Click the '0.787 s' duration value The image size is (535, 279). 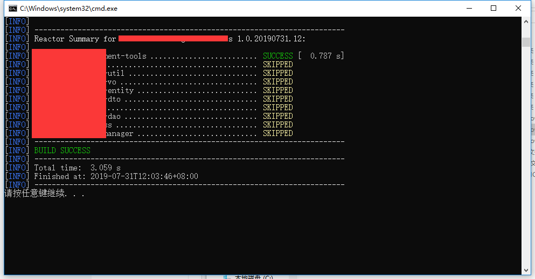click(325, 56)
